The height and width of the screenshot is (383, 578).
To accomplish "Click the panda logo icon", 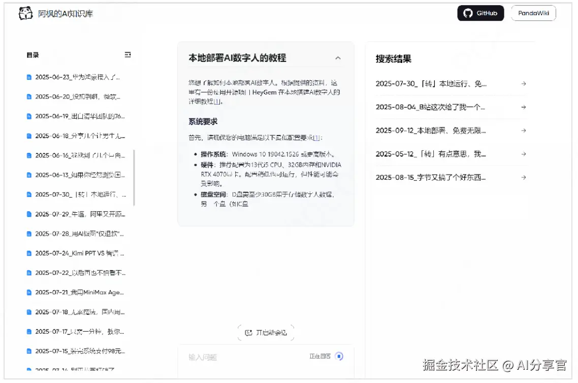I will click(x=26, y=13).
